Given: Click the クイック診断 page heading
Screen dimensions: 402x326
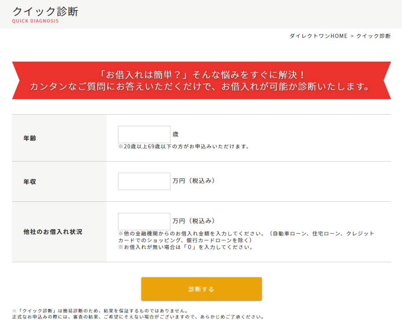Looking at the screenshot, I should pos(46,11).
